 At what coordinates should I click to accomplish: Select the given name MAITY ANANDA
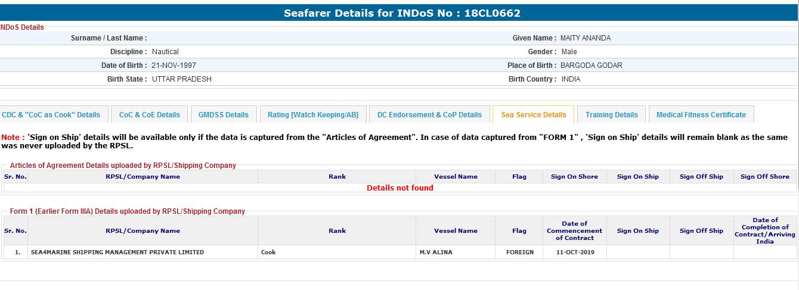coord(586,38)
